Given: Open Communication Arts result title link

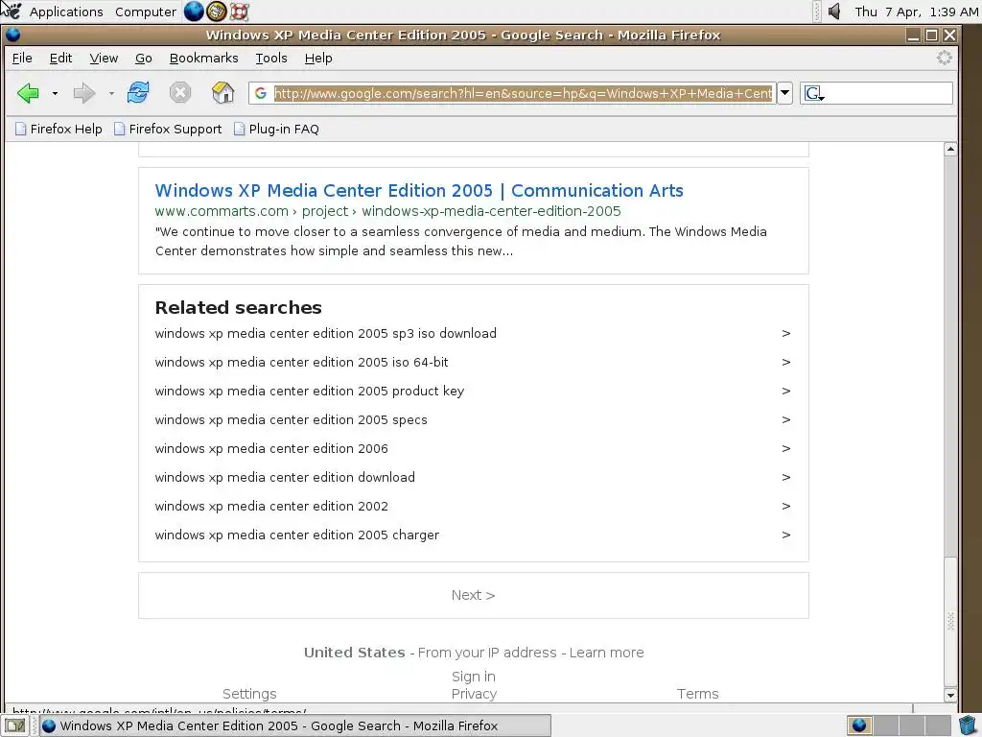Looking at the screenshot, I should (x=419, y=191).
